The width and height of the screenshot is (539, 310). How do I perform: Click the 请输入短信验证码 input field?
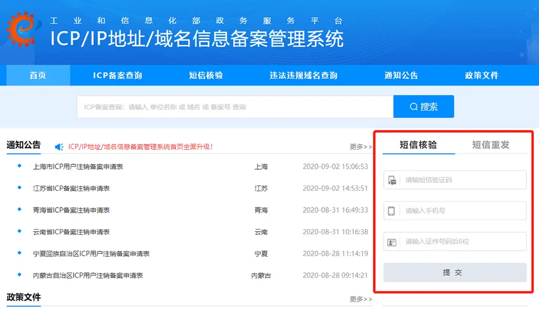pos(463,180)
